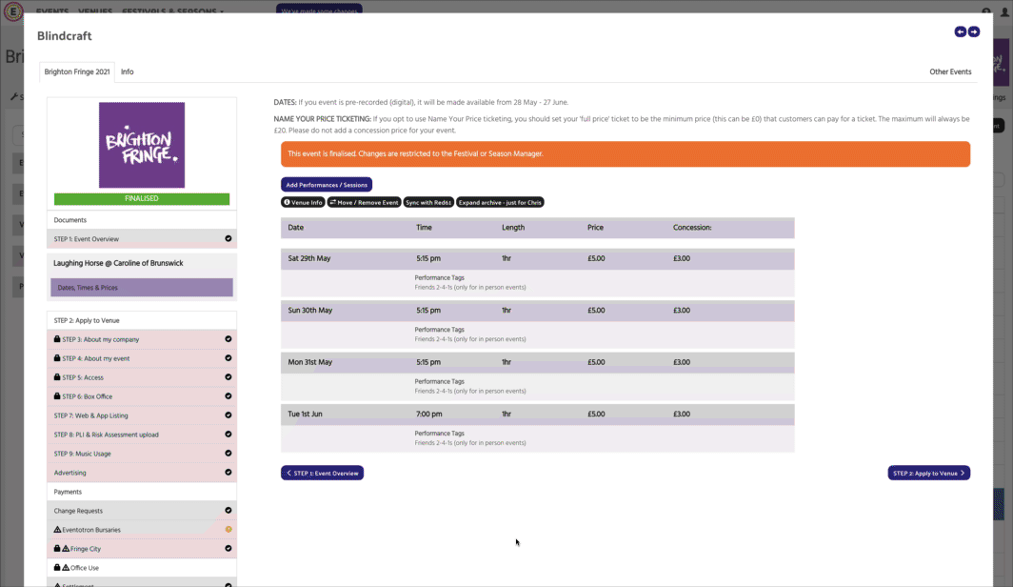Click the lock icon beside STEP 3: About my company
1013x587 pixels.
[57, 338]
